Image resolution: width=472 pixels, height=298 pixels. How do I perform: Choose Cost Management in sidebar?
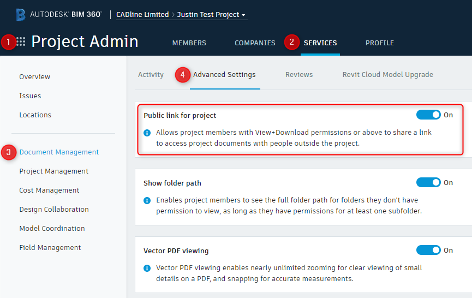49,190
